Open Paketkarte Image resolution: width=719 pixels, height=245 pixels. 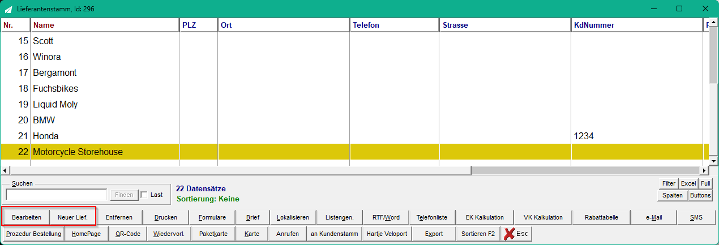click(x=214, y=234)
